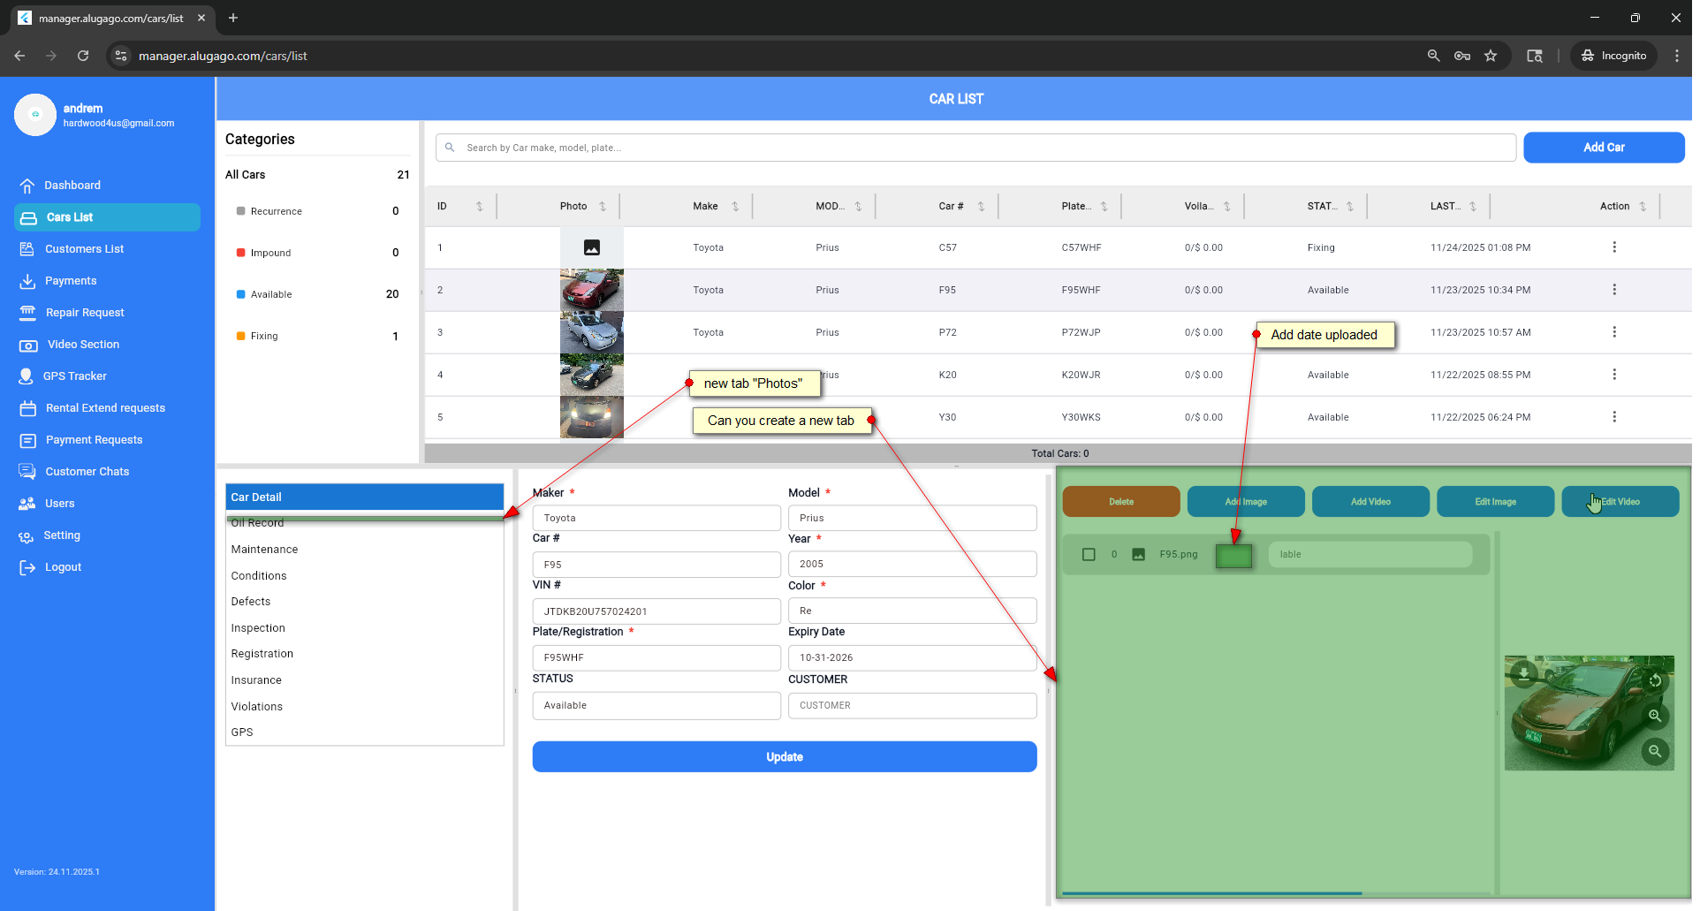This screenshot has height=911, width=1700.
Task: Bookmark this page with star icon
Action: pos(1491,56)
